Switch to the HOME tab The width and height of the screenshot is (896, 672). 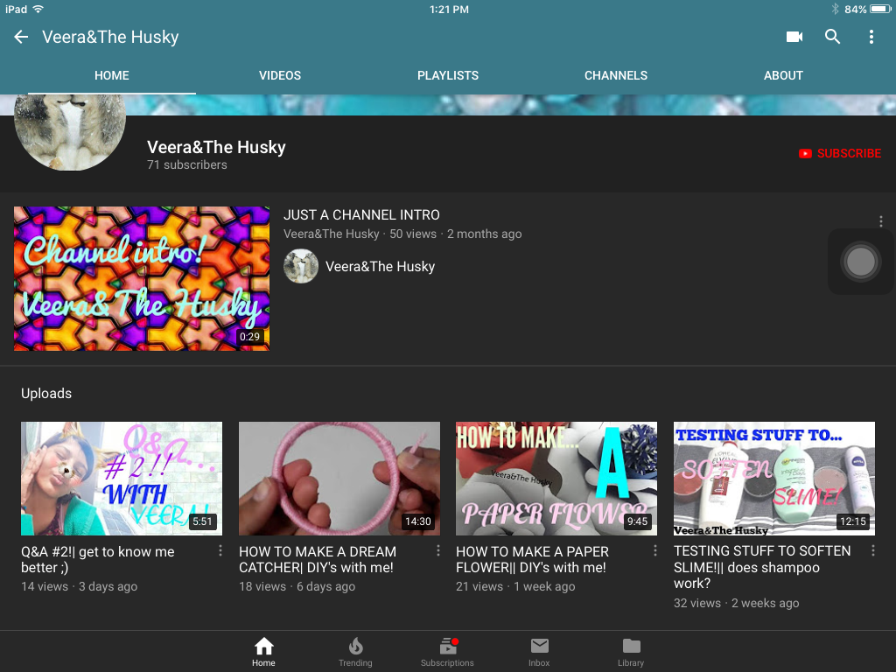(112, 75)
